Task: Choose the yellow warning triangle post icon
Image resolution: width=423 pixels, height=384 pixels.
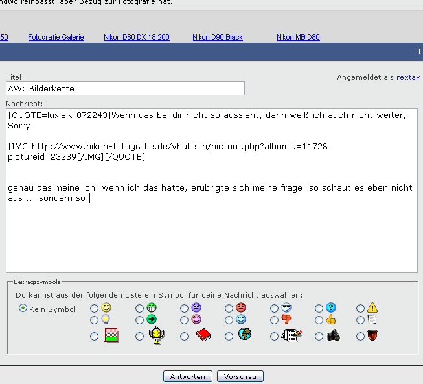Action: click(x=372, y=307)
